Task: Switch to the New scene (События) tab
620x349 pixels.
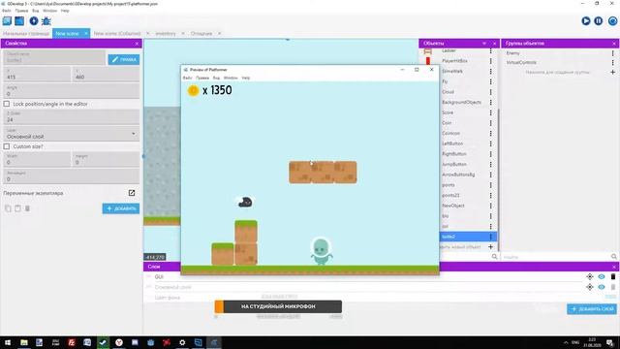Action: pos(117,34)
